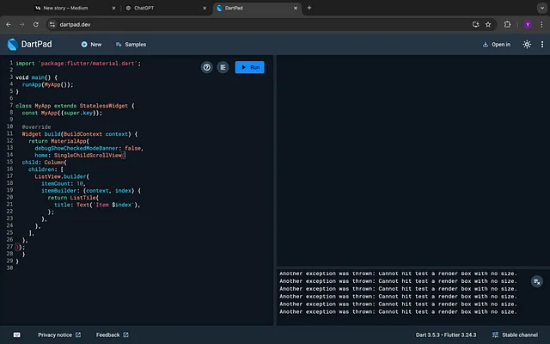Click the '@override' annotation
This screenshot has height=344, width=550.
(36, 126)
